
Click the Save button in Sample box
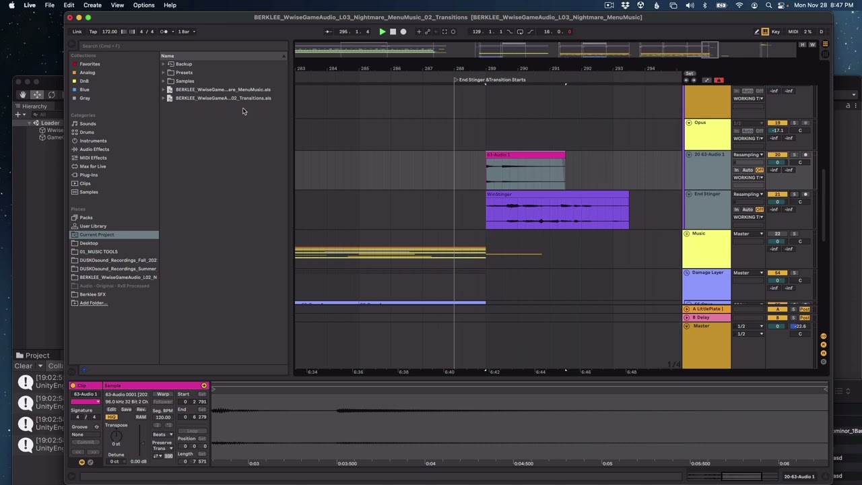point(126,410)
